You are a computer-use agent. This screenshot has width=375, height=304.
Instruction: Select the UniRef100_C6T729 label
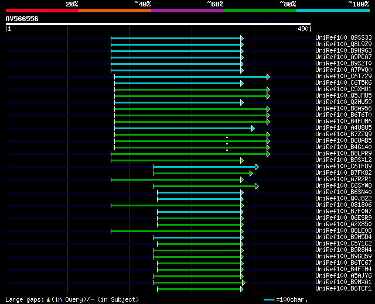(343, 76)
